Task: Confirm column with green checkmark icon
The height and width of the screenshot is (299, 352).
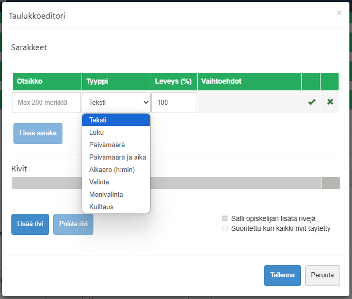Action: pyautogui.click(x=311, y=102)
